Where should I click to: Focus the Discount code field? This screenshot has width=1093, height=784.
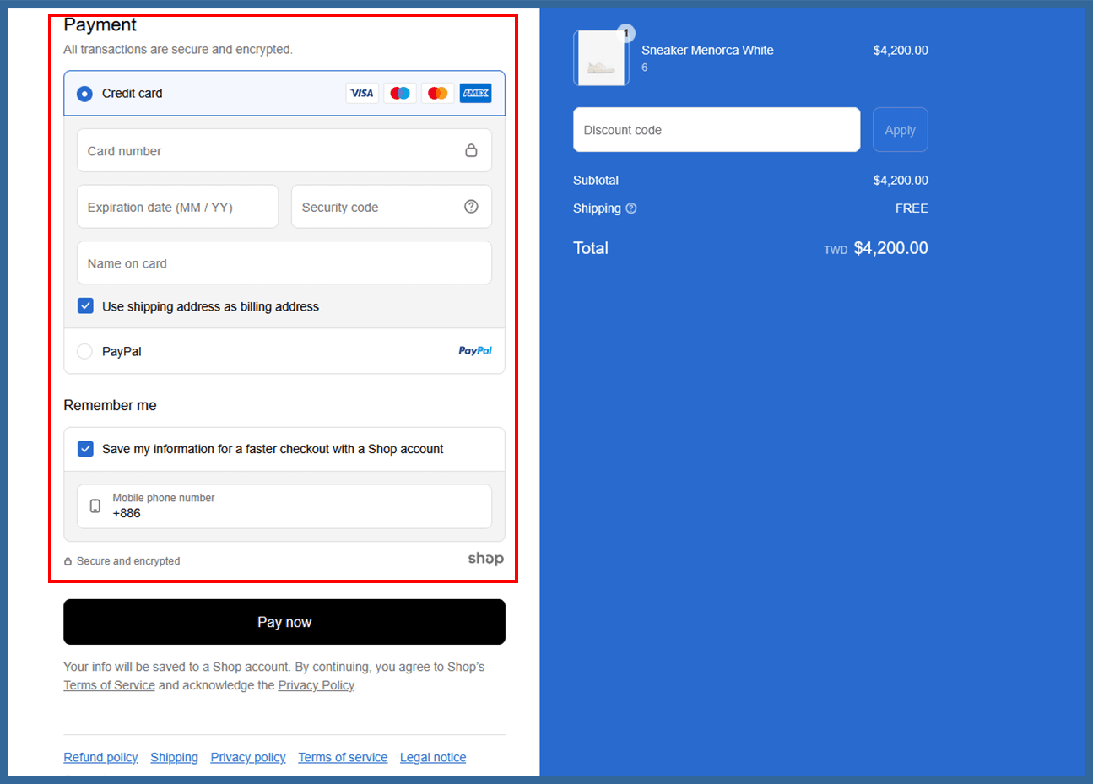pos(716,130)
